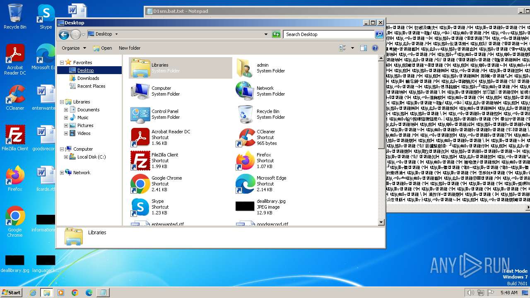Expand the Videos library node

(66, 133)
